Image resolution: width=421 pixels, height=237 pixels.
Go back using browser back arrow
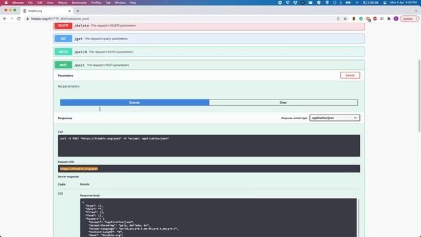coord(5,18)
